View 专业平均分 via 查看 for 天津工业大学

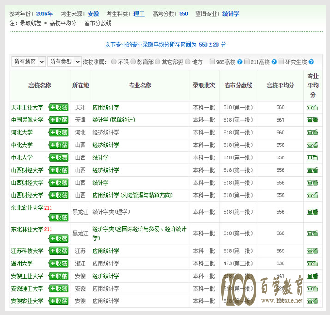pyautogui.click(x=313, y=107)
